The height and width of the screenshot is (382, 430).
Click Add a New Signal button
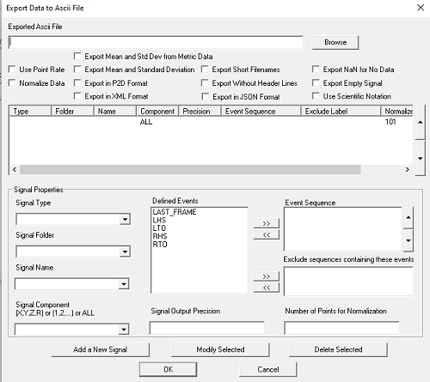pyautogui.click(x=101, y=349)
